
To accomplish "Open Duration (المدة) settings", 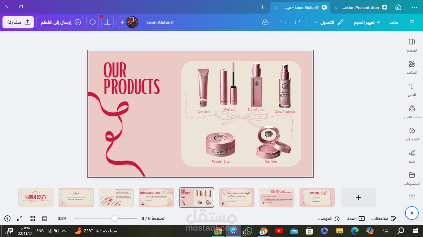I will tap(355, 218).
